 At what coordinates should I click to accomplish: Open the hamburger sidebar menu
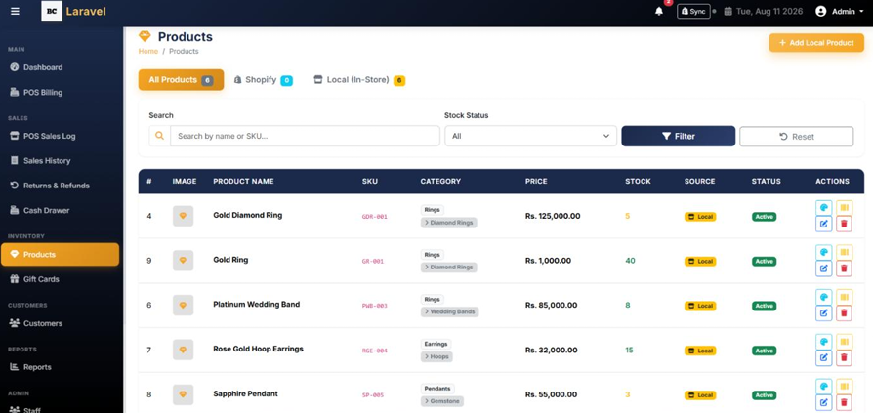(x=15, y=11)
